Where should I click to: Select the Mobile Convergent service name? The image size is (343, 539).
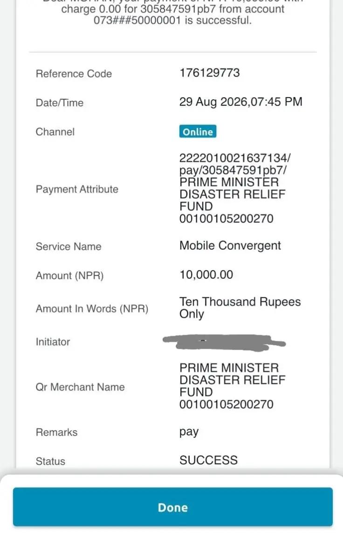pyautogui.click(x=230, y=245)
